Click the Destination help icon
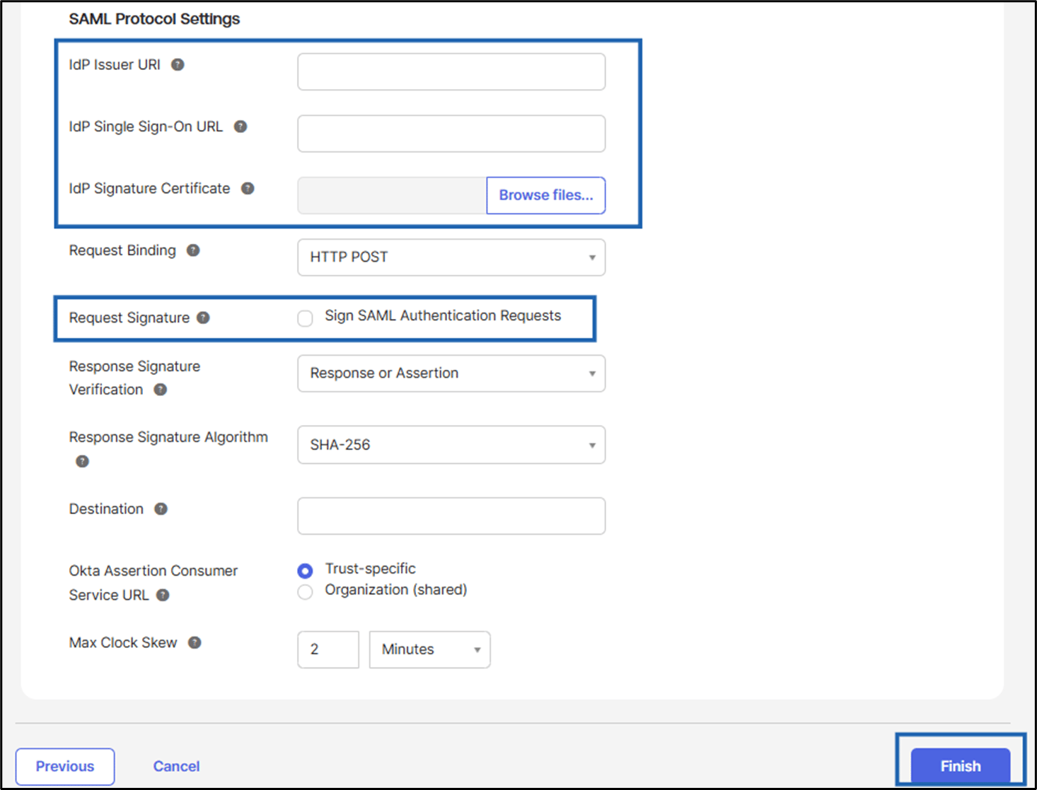1037x790 pixels. (161, 509)
